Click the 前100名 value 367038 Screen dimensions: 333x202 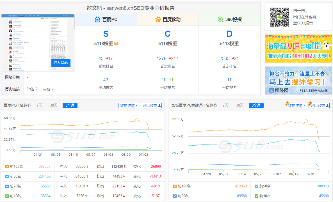coord(45,167)
